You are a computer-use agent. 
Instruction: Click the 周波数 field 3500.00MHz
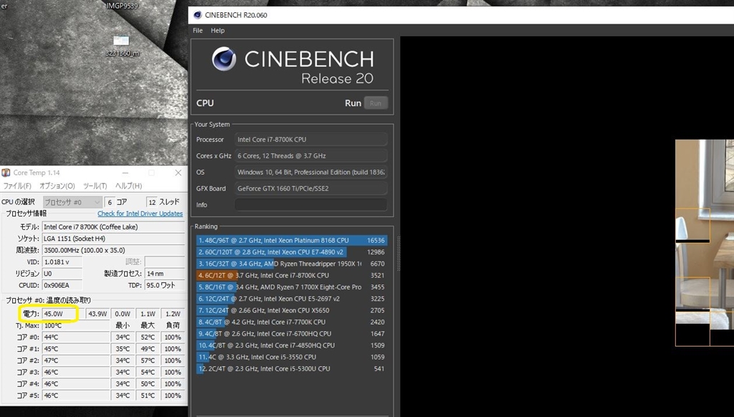click(113, 250)
